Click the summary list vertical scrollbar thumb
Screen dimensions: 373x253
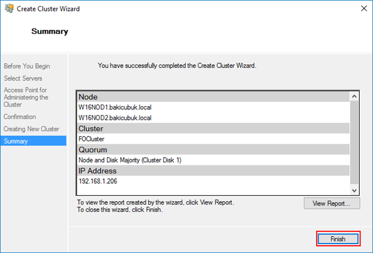pyautogui.click(x=354, y=142)
